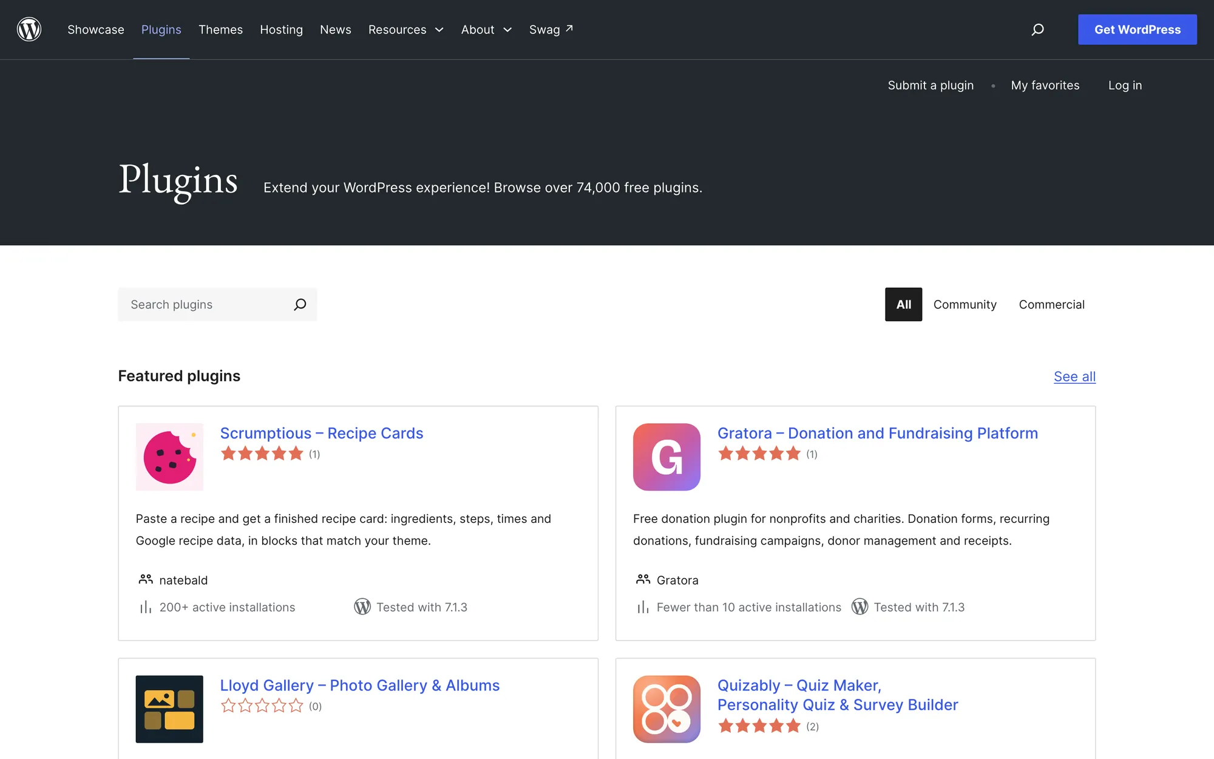Click the star rating of Quizably
This screenshot has height=759, width=1214.
point(759,726)
